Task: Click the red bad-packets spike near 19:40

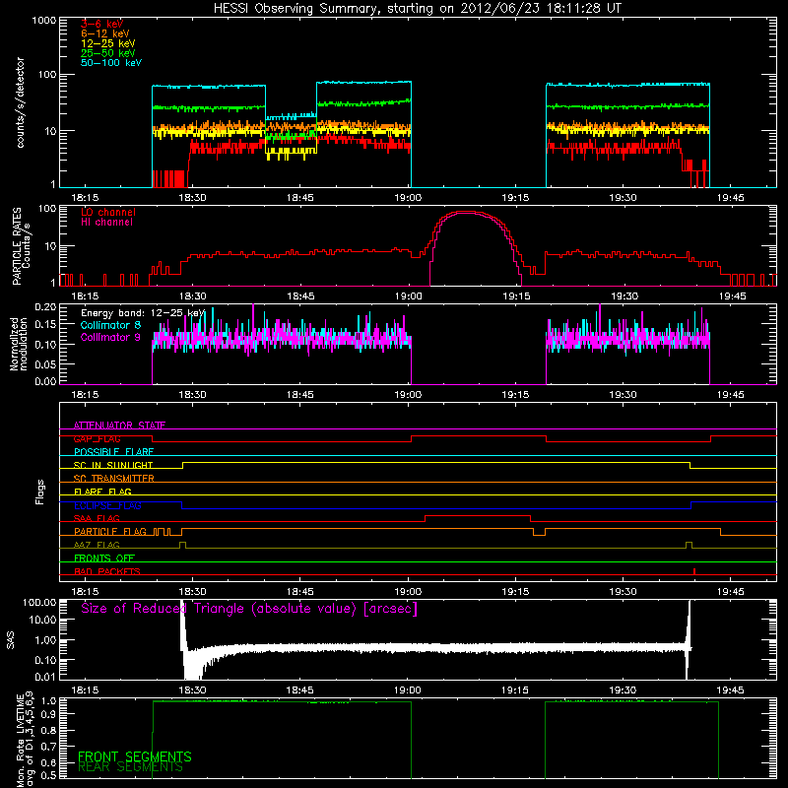Action: point(694,571)
